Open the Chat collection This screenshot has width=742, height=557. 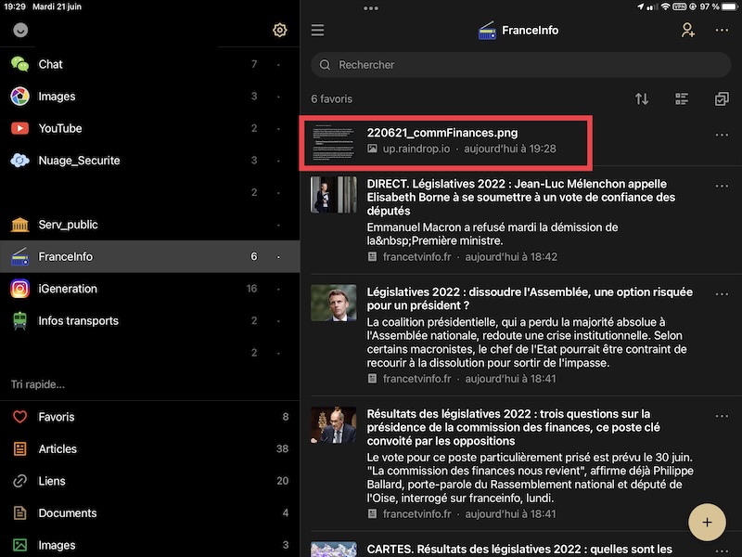149,64
